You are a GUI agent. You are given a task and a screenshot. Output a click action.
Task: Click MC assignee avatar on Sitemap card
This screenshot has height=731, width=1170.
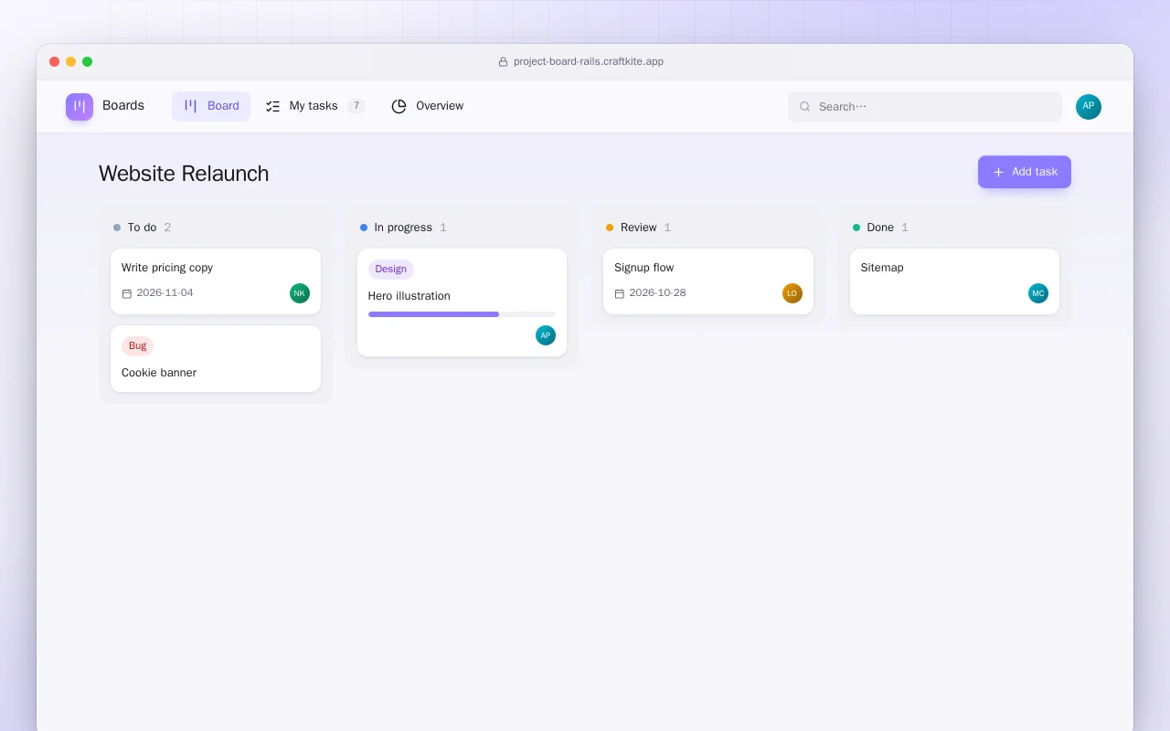click(x=1038, y=293)
